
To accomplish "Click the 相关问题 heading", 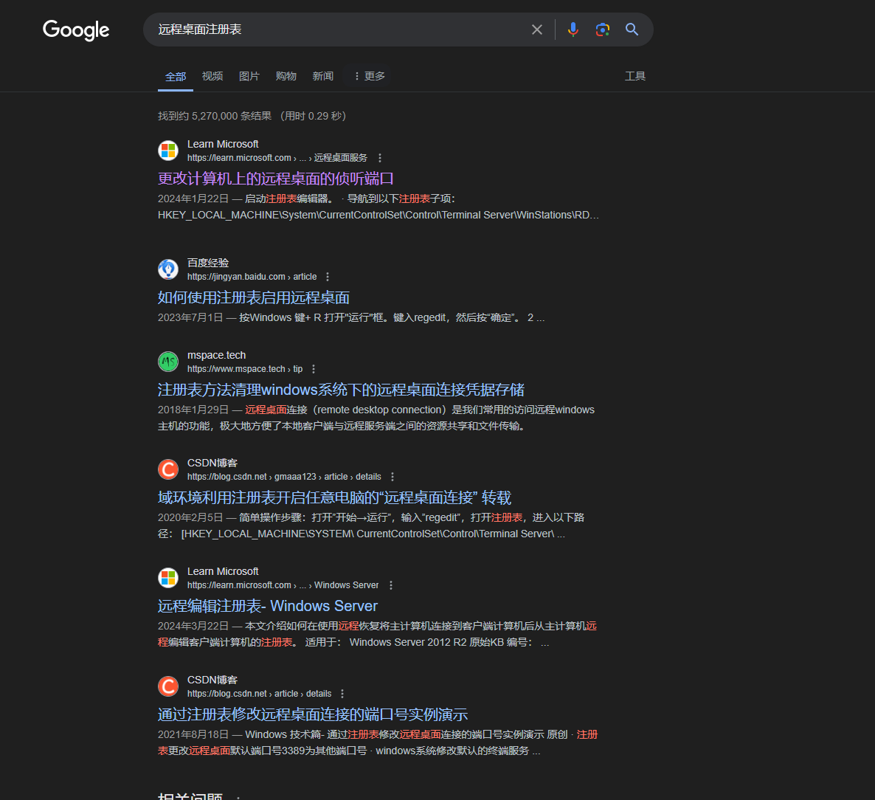I will tap(190, 796).
